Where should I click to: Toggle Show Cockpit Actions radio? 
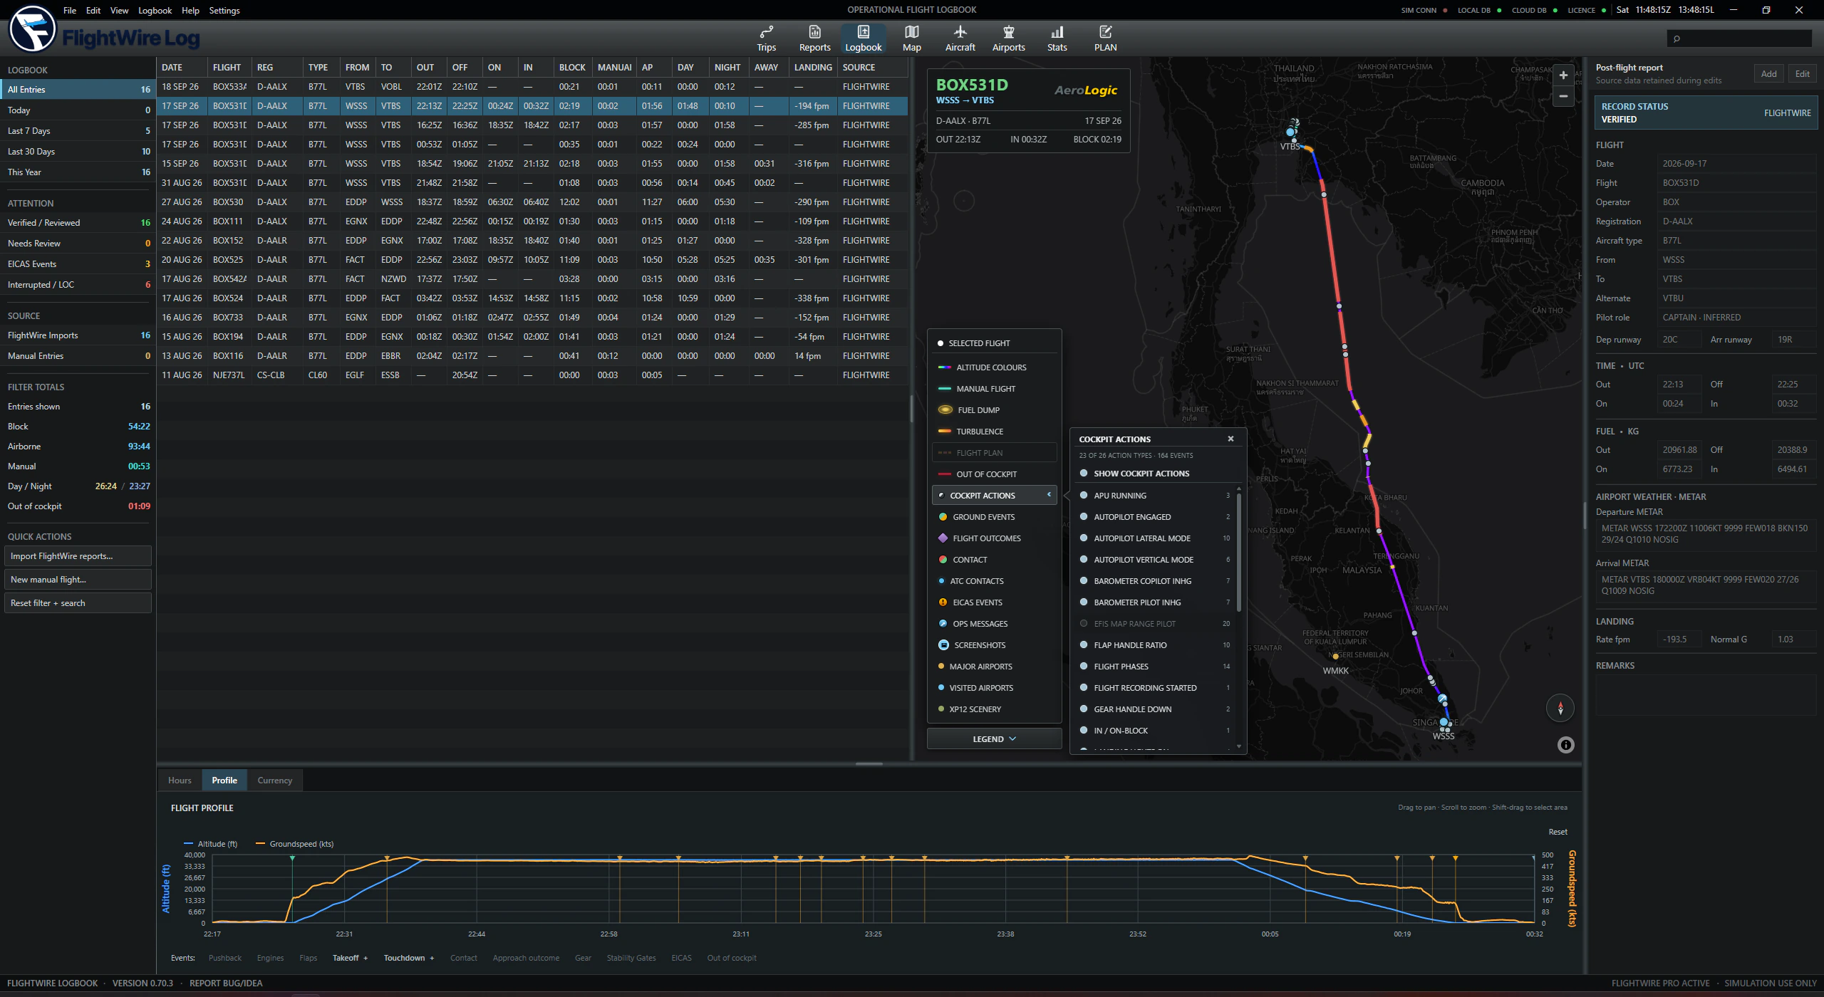1084,474
